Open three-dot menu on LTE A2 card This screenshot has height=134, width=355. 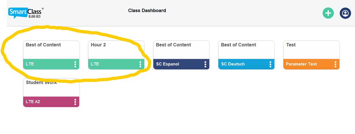coord(75,102)
